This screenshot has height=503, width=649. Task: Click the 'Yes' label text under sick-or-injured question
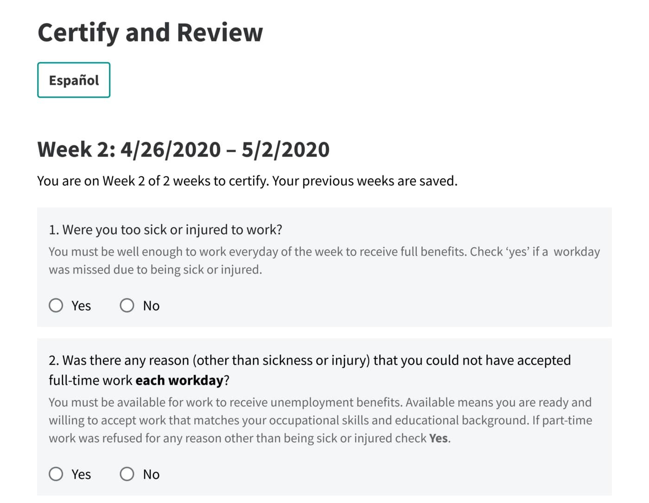pyautogui.click(x=81, y=306)
